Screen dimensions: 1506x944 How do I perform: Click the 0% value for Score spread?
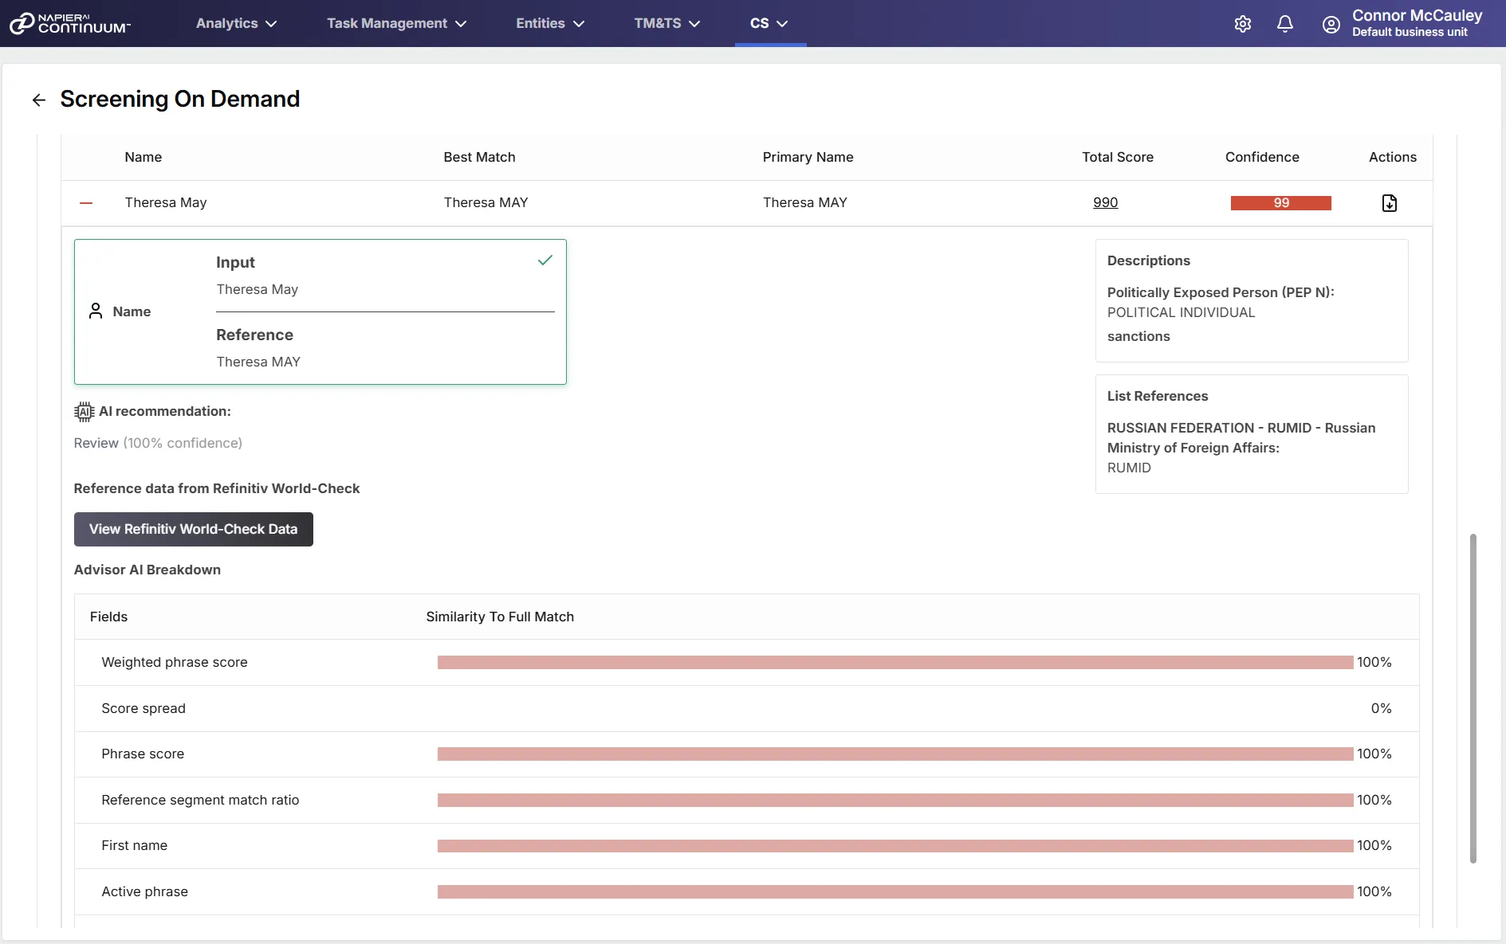(1381, 708)
